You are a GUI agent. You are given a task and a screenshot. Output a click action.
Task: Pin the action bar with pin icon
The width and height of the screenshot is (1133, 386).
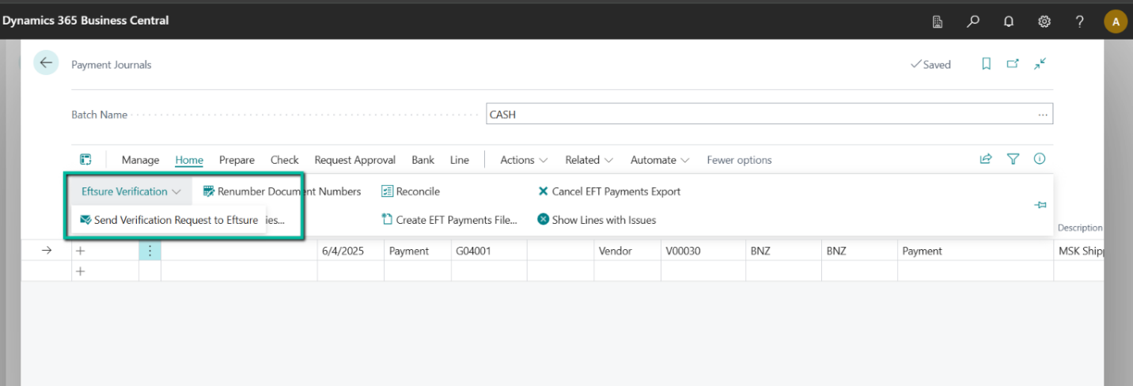tap(1040, 205)
